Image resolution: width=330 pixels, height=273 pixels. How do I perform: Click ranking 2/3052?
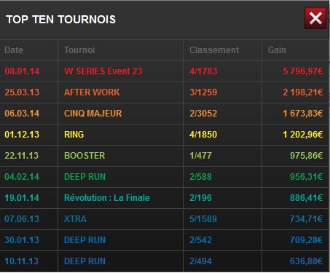pyautogui.click(x=203, y=114)
